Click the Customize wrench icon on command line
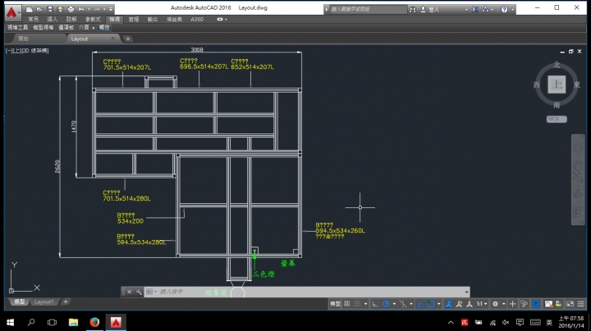Viewport: 591px width, 331px height. (139, 292)
